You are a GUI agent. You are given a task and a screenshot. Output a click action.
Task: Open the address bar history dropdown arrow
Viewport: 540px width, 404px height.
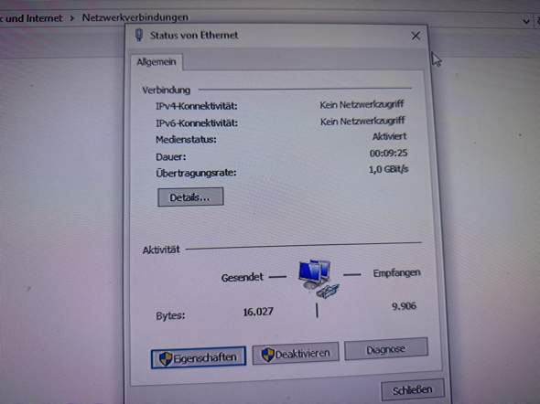(526, 21)
